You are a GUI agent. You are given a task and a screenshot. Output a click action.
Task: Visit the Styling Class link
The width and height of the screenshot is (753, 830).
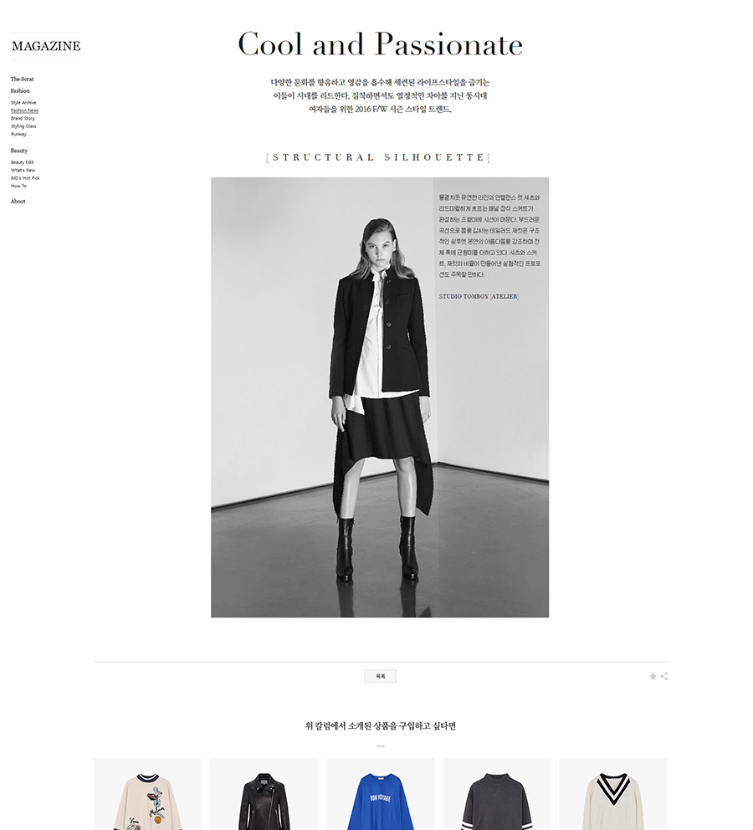pos(23,126)
